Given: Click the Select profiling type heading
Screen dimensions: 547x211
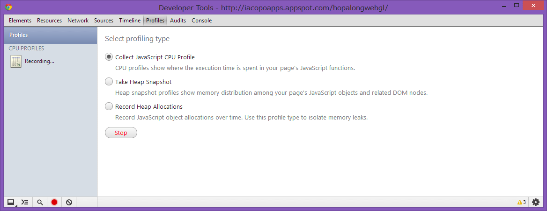Looking at the screenshot, I should (137, 39).
